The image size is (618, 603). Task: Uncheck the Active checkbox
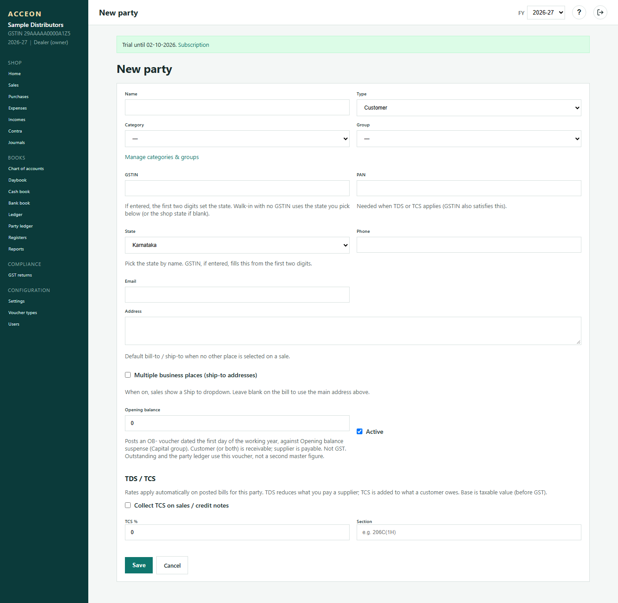(360, 432)
